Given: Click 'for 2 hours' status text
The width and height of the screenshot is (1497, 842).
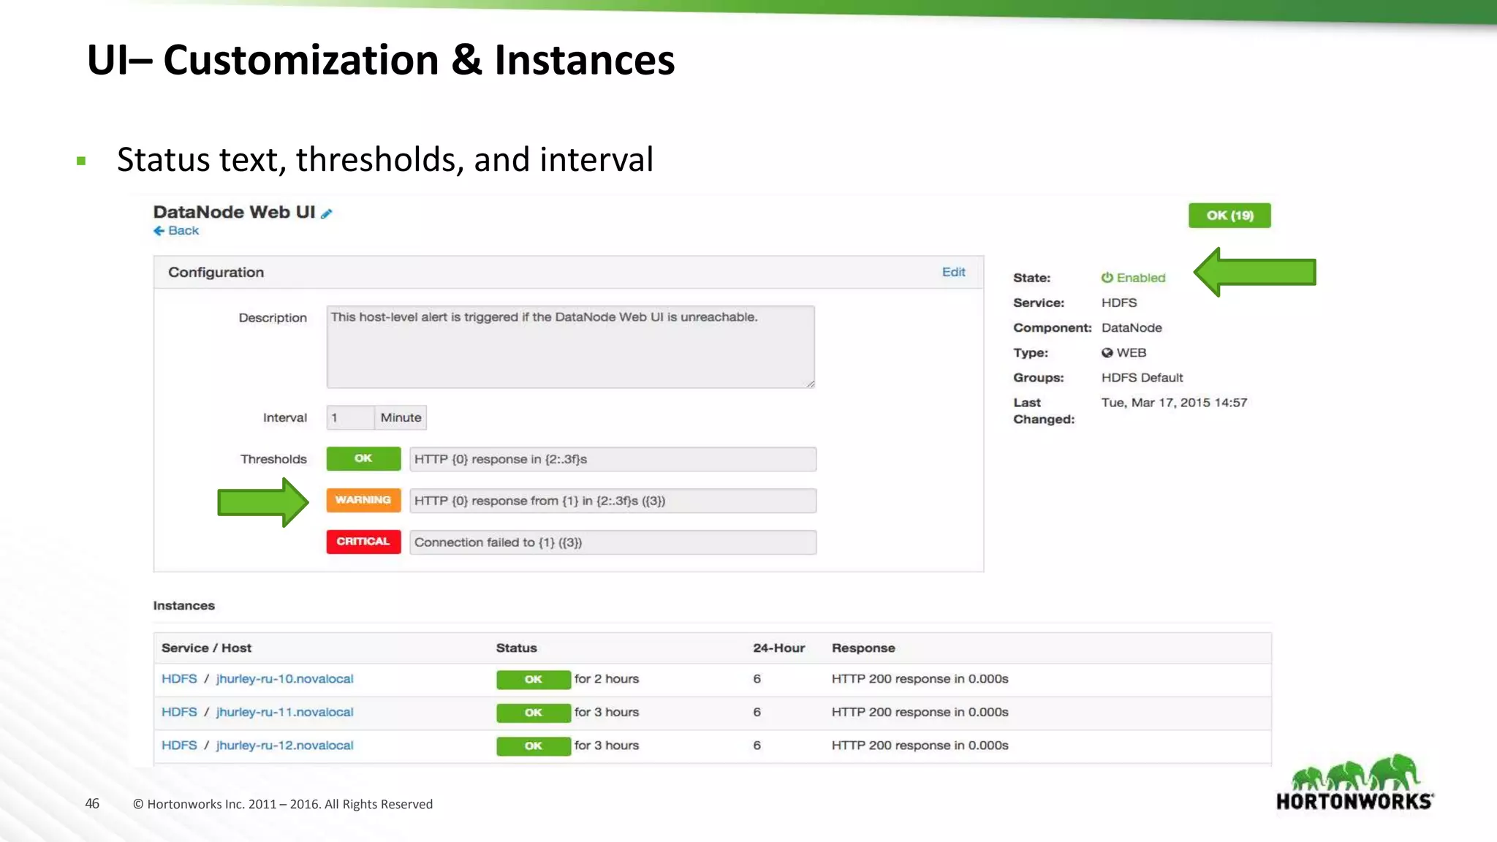Looking at the screenshot, I should click(x=607, y=679).
